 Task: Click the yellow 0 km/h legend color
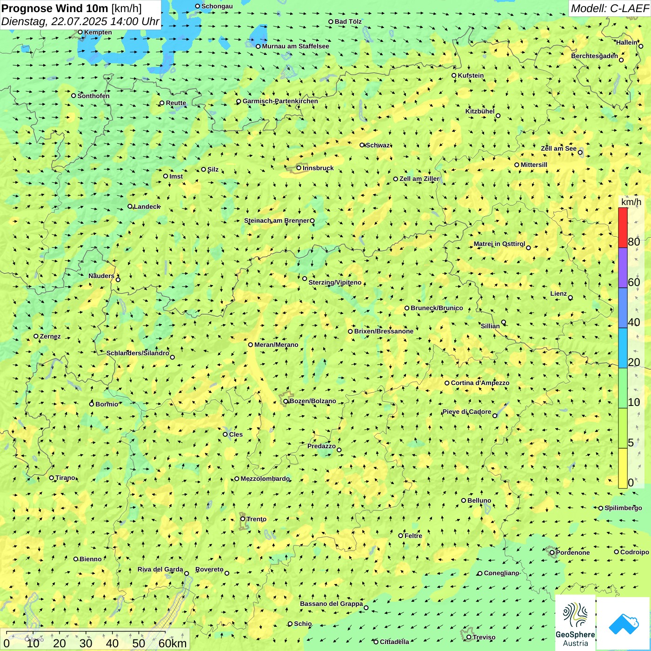[623, 468]
